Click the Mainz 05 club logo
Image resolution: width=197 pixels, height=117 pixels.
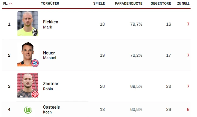(35, 94)
